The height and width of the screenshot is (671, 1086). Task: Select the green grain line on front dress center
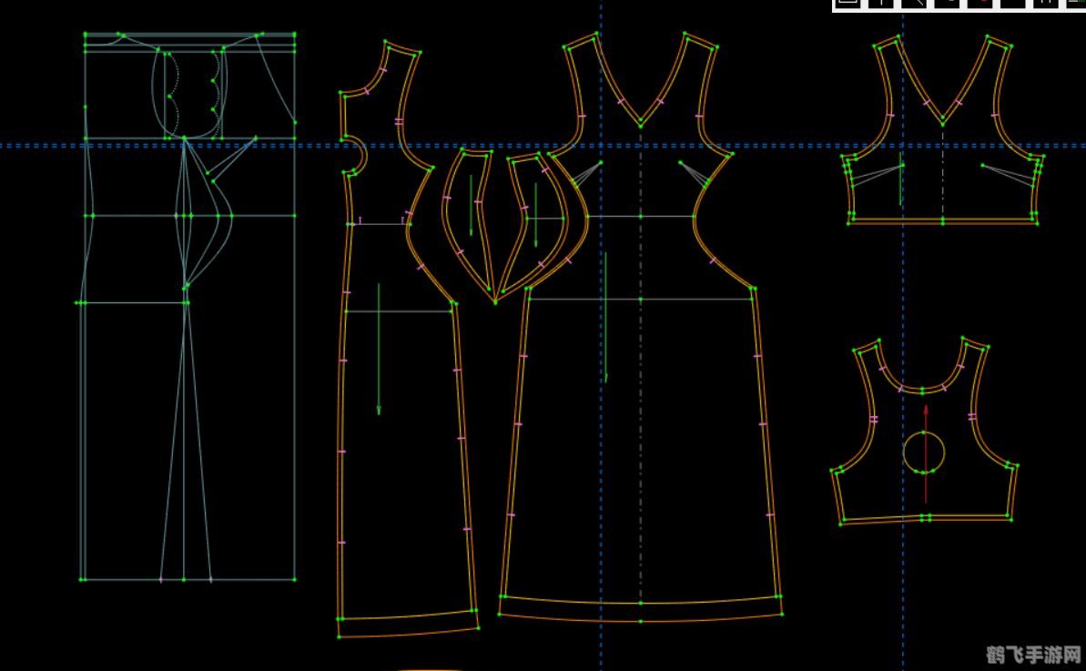pos(605,319)
